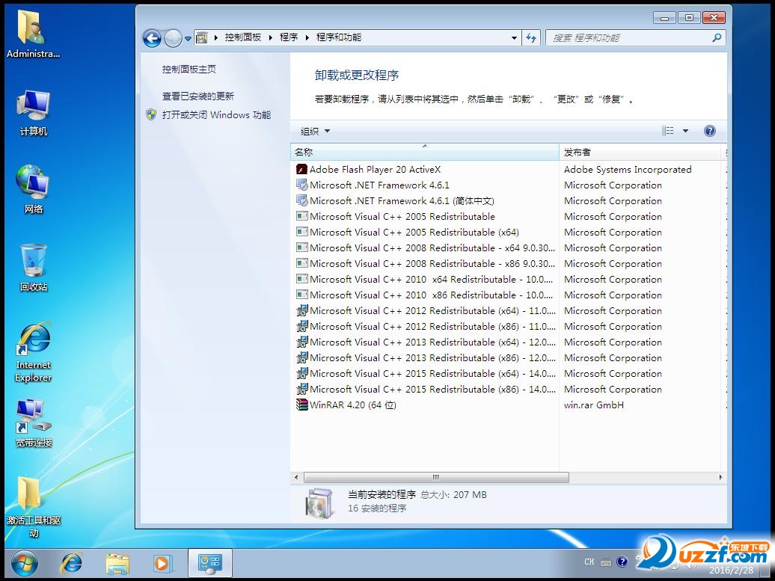The image size is (775, 581).
Task: Click the search magnifier icon
Action: [717, 37]
